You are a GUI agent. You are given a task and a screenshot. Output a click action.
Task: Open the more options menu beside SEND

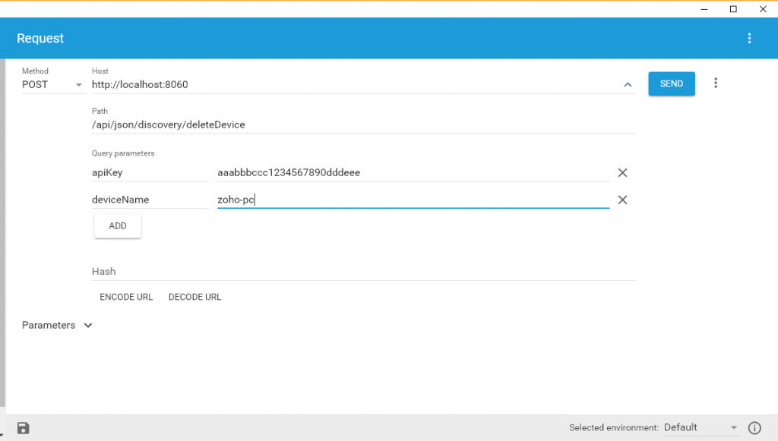(716, 83)
